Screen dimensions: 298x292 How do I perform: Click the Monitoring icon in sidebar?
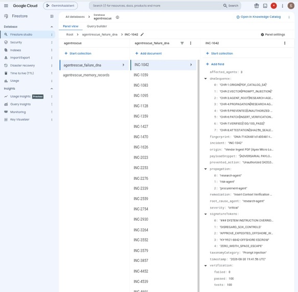click(6, 112)
